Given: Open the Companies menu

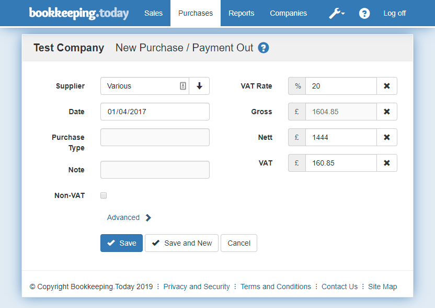Looking at the screenshot, I should point(288,14).
